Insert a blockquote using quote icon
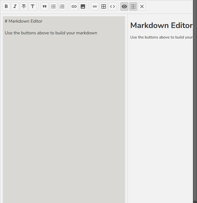 click(x=44, y=6)
